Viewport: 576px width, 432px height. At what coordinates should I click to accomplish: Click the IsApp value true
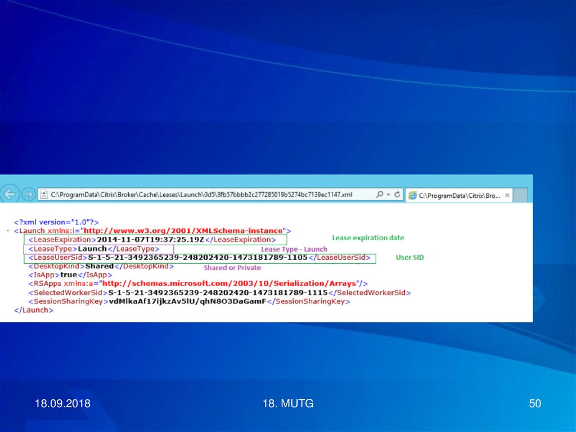[68, 274]
